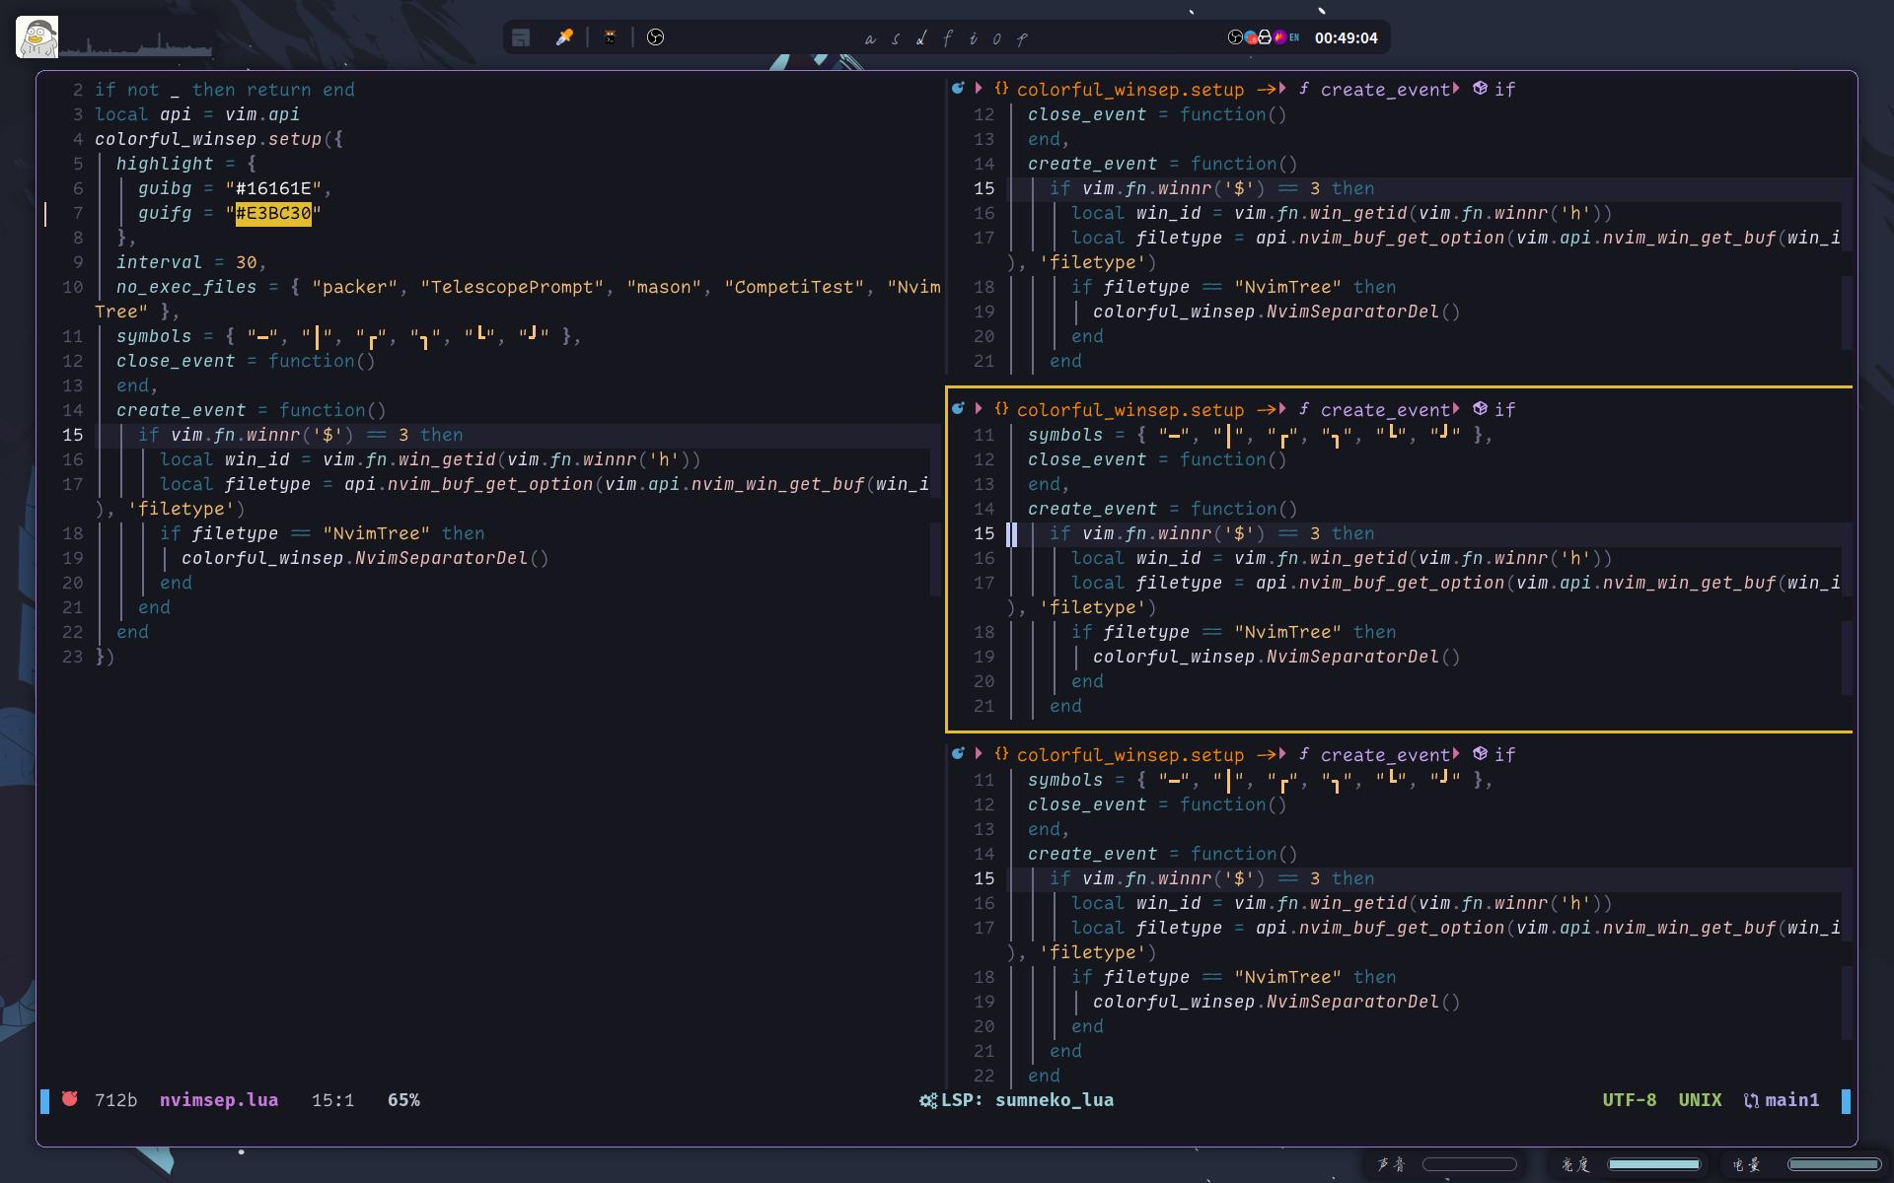
Task: Click the Lua file icon in the top-right winbar
Action: (957, 89)
